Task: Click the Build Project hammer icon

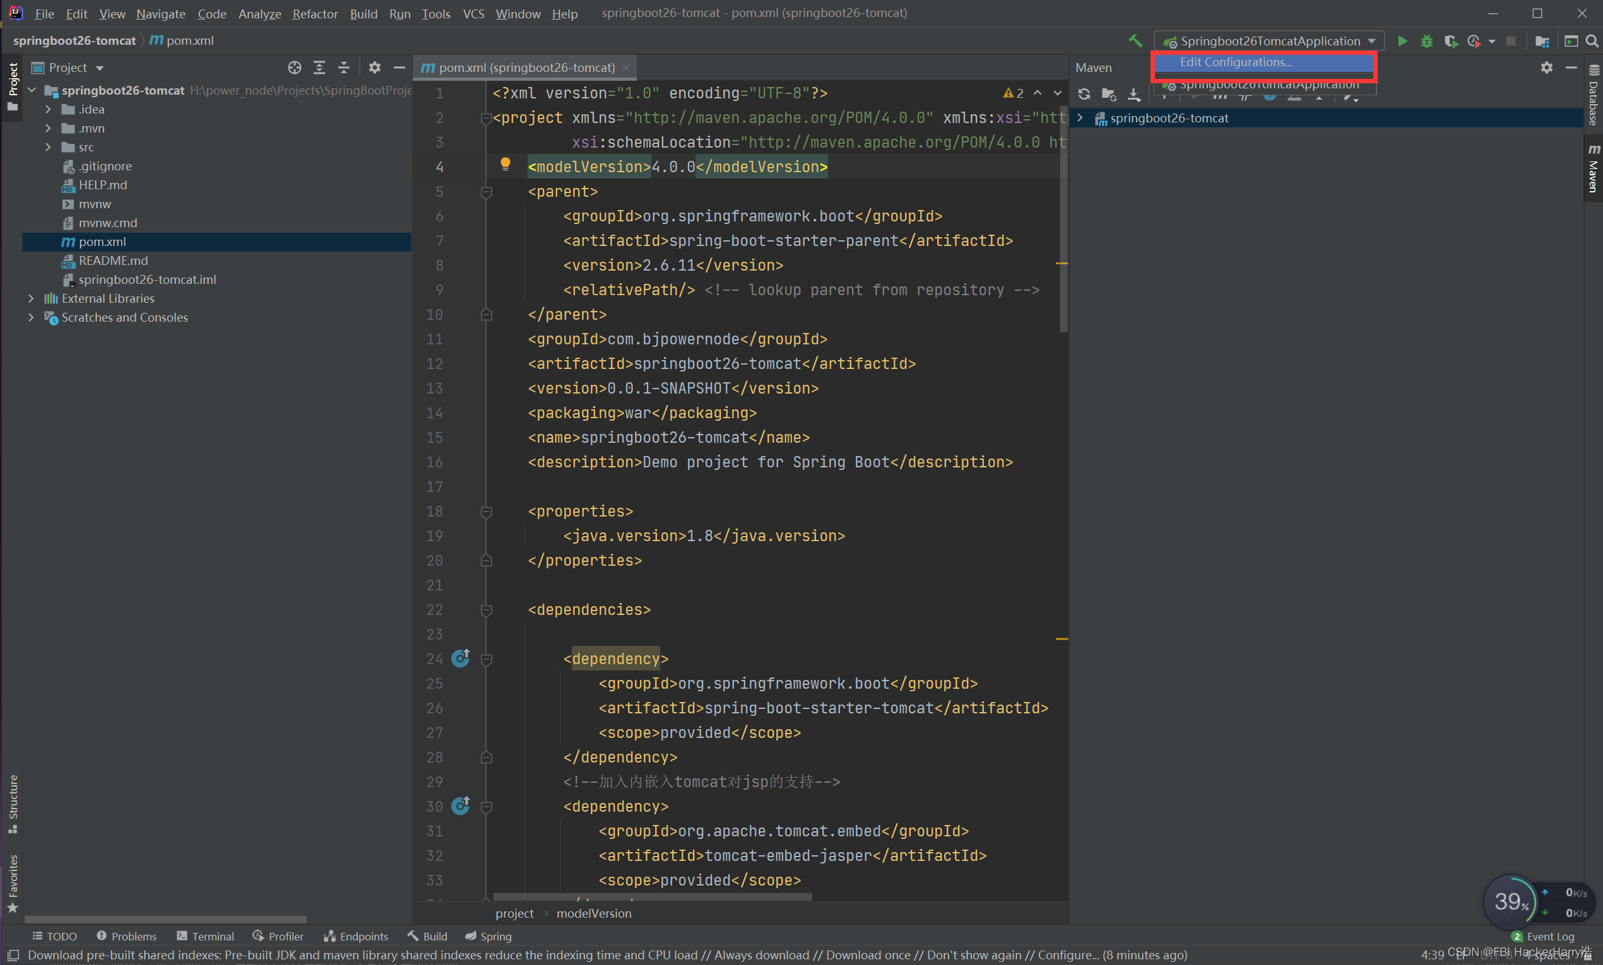Action: (x=1135, y=41)
